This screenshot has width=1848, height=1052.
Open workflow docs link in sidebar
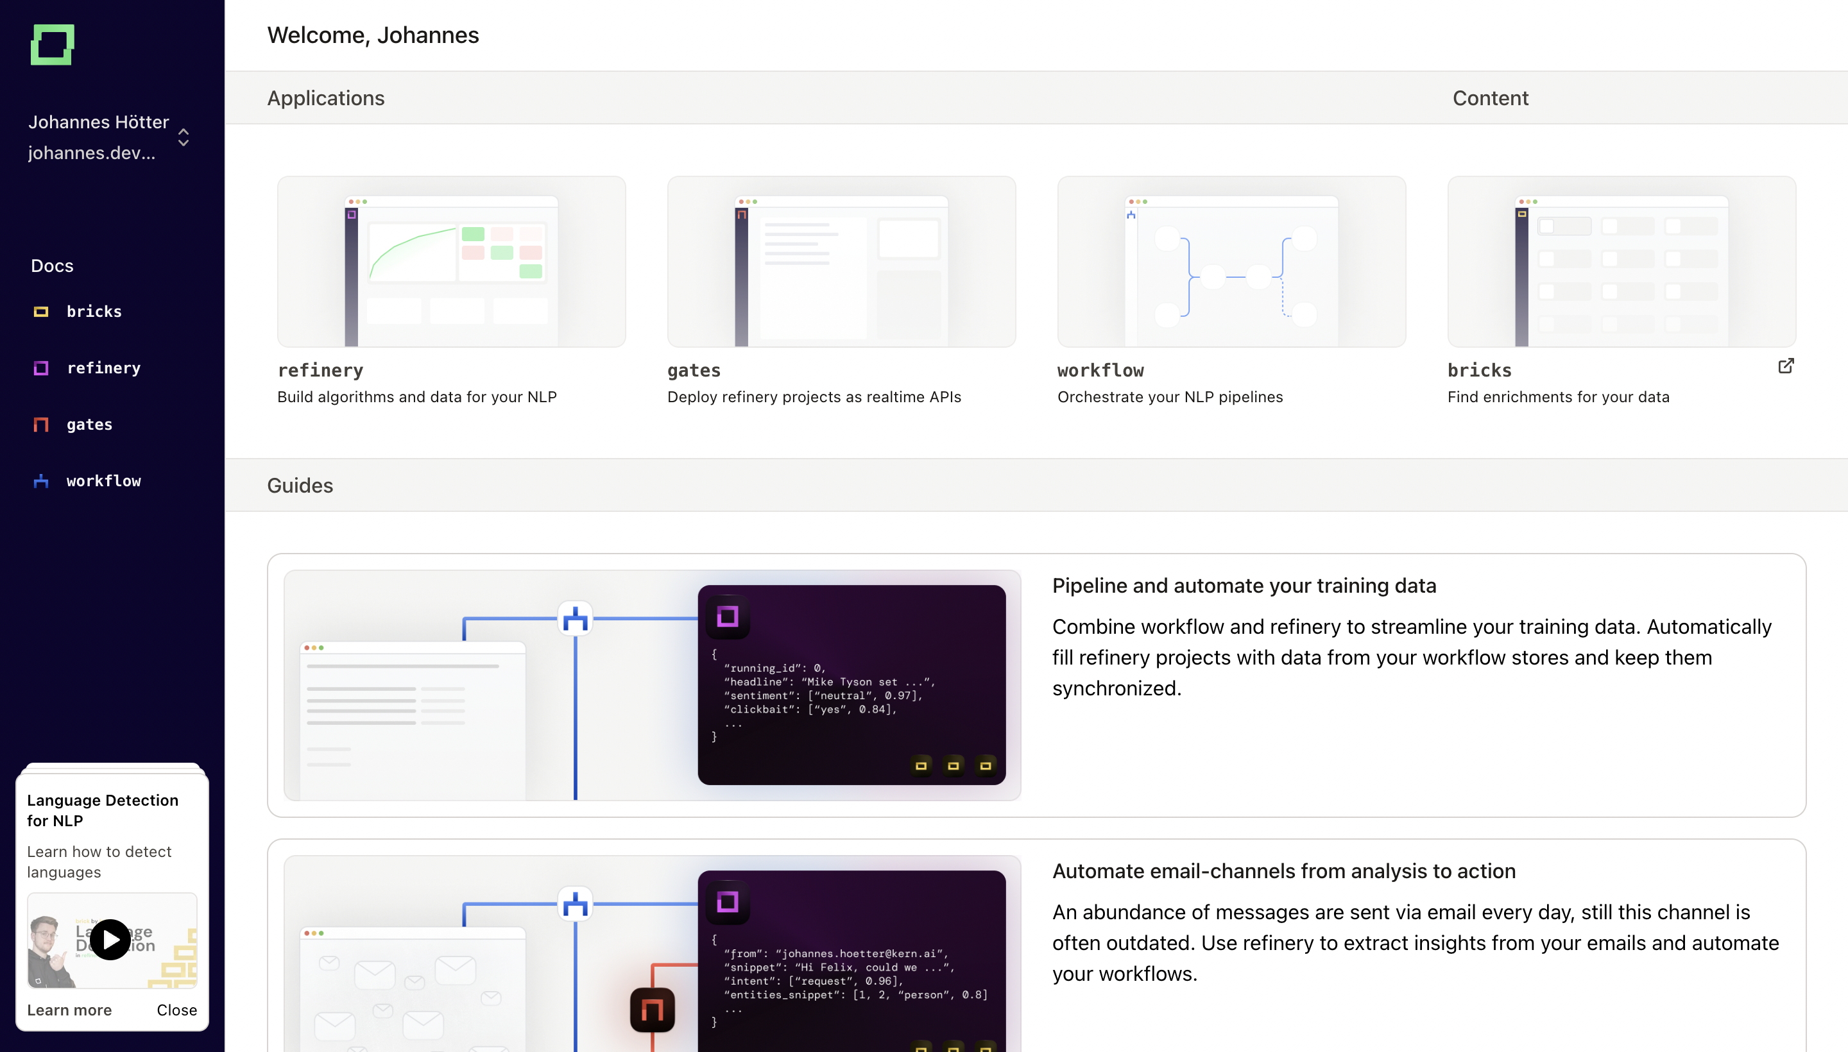point(103,480)
